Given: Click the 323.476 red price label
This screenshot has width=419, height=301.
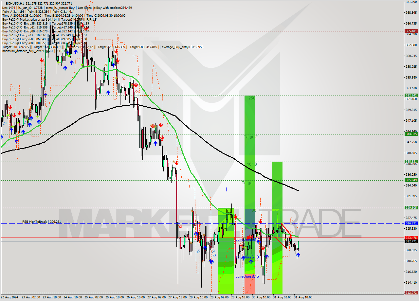Looking at the screenshot, I should 411,238.
